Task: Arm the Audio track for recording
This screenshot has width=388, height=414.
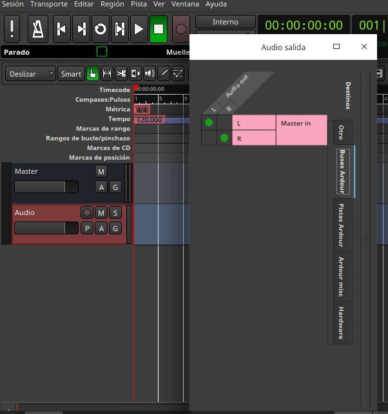Action: click(87, 212)
